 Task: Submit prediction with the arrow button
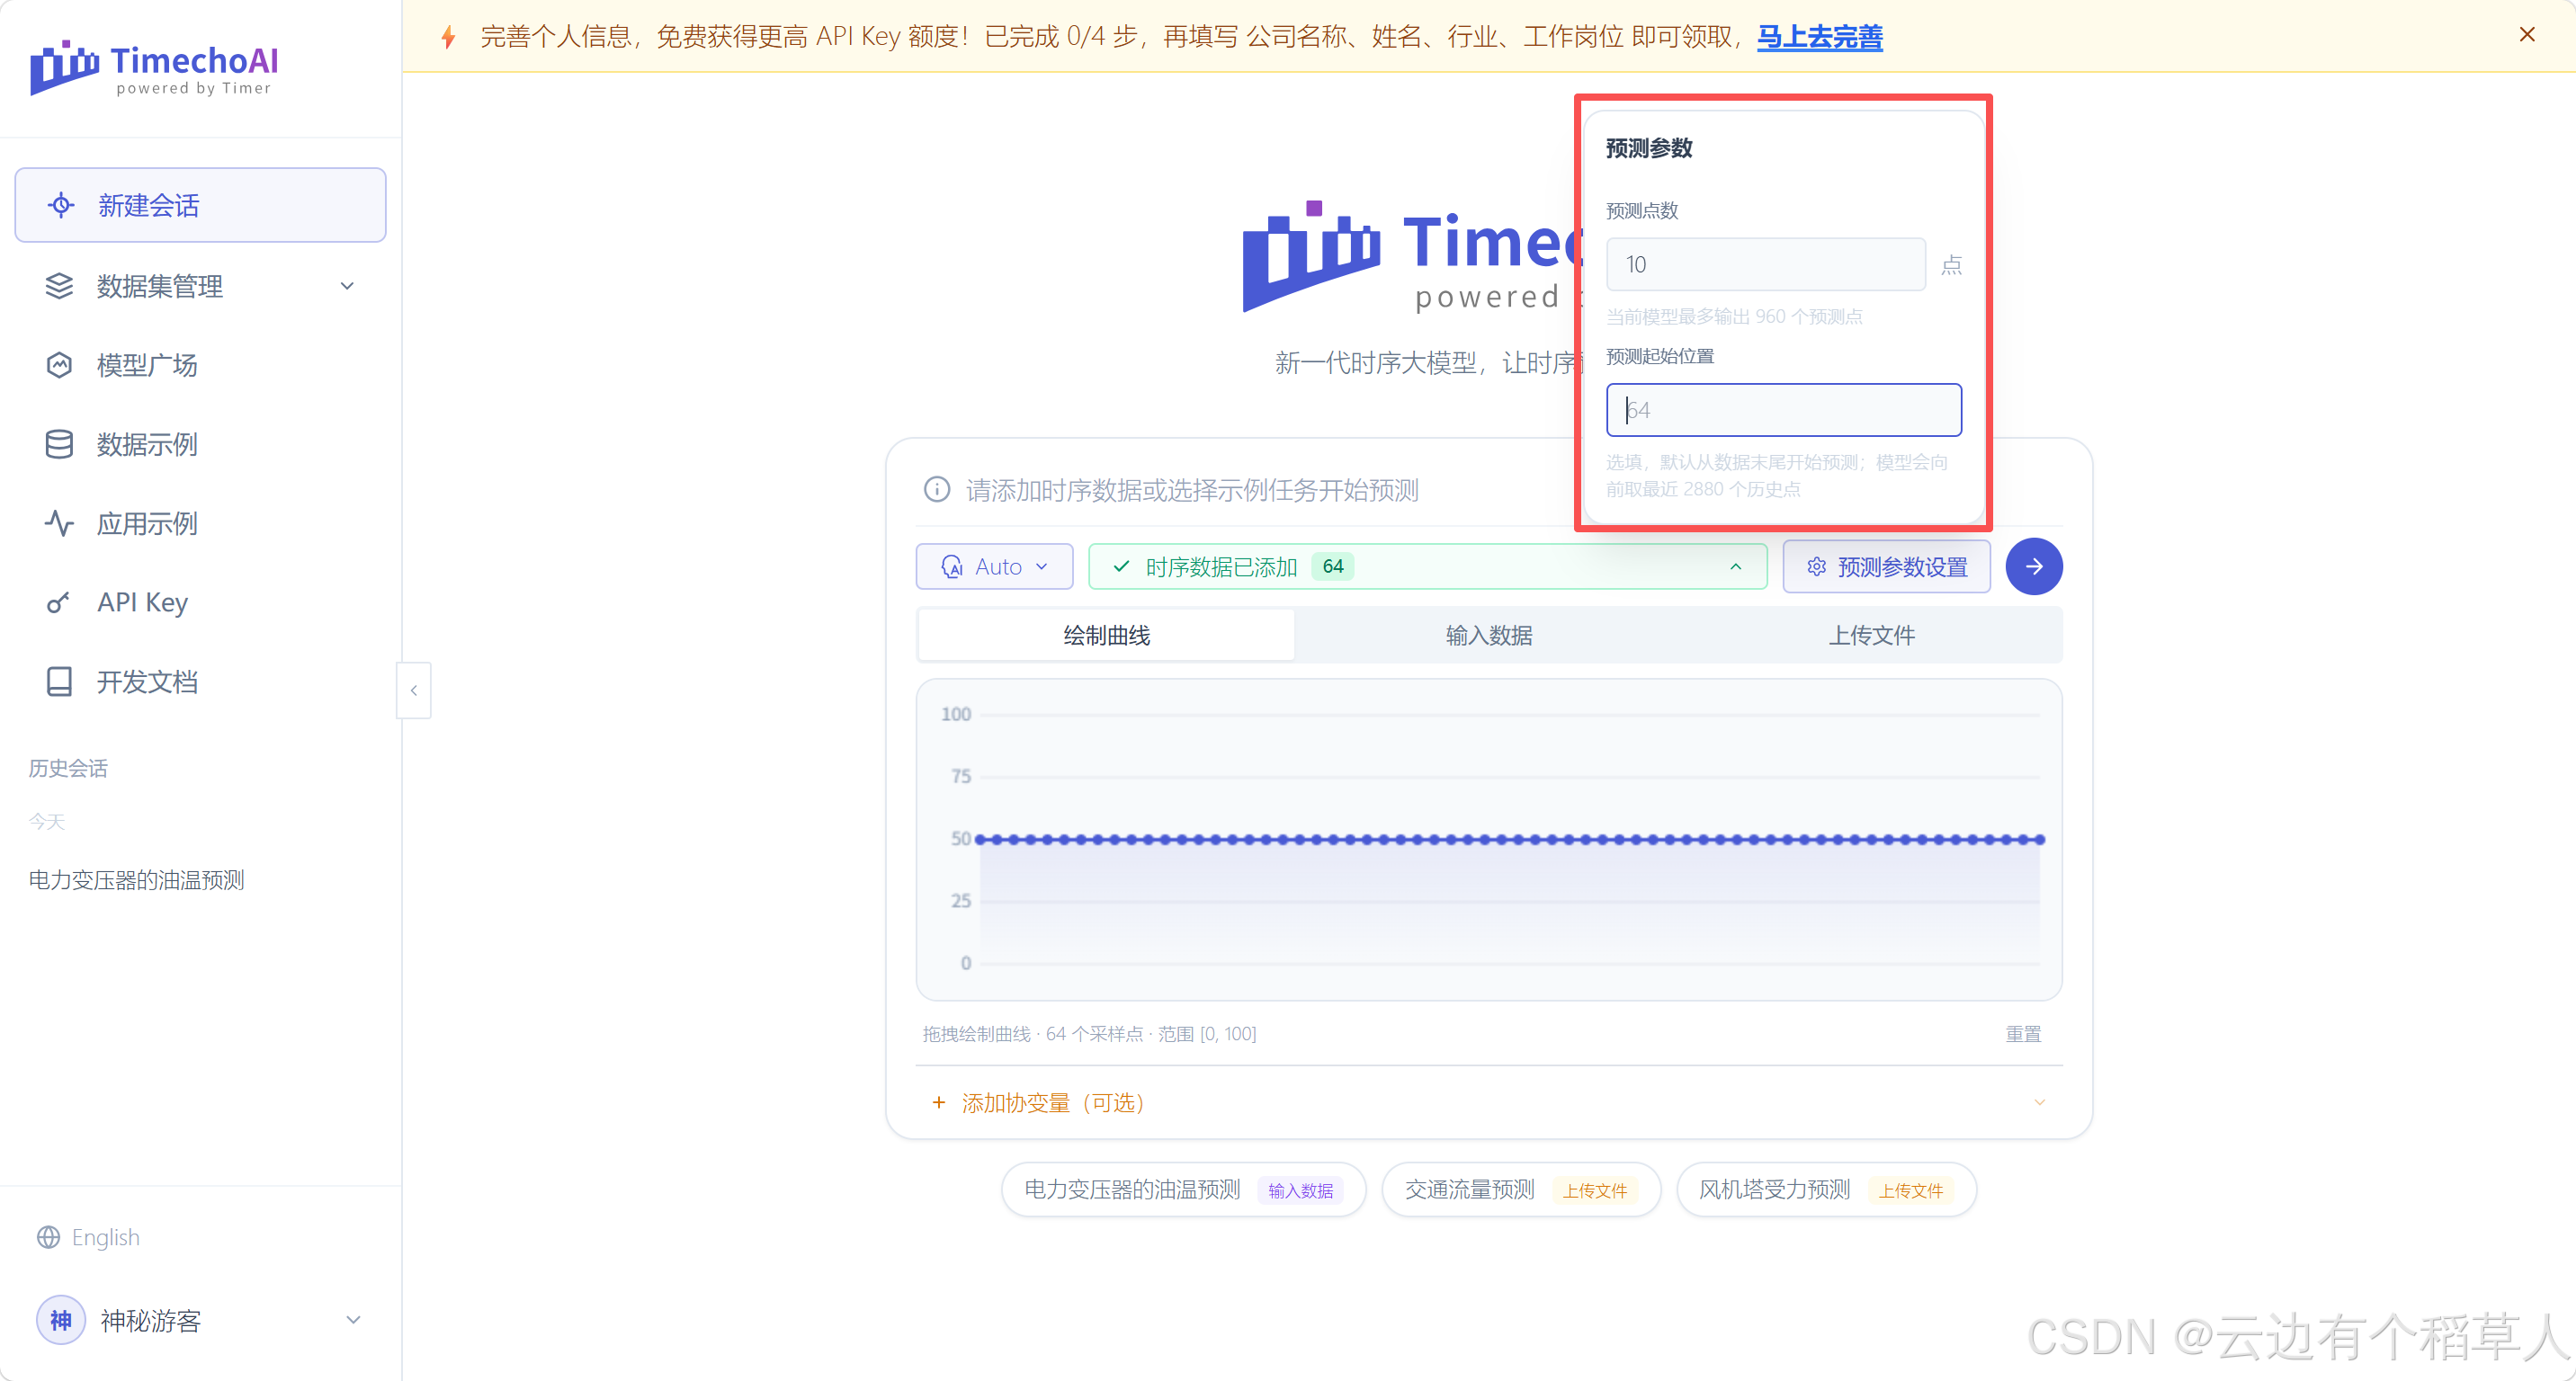(2034, 566)
